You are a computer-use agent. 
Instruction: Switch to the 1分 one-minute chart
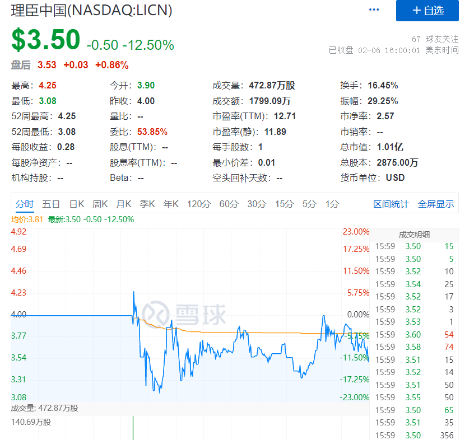click(331, 204)
